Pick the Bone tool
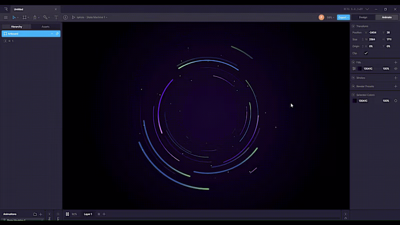The image size is (400, 225). (45, 17)
